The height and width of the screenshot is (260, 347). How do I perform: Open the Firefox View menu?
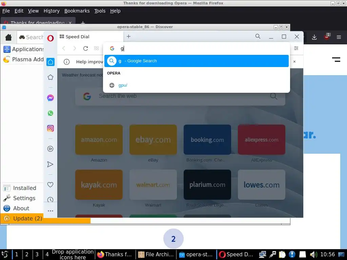pos(33,11)
